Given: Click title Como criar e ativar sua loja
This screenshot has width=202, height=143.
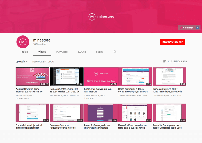Looking at the screenshot, I should 98,90.
